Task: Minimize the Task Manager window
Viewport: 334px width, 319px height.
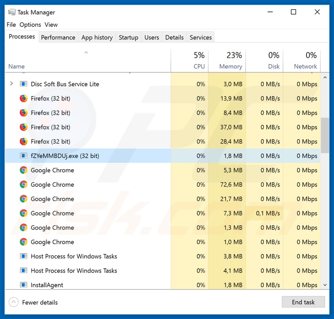Action: (270, 12)
